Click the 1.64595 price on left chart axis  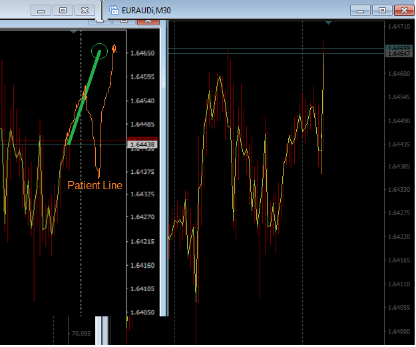click(142, 77)
